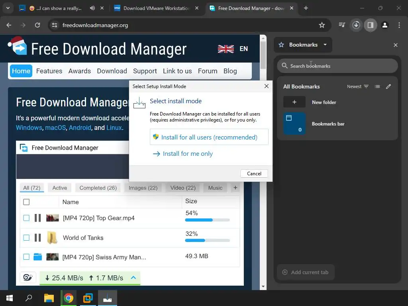The width and height of the screenshot is (408, 306).
Task: Open site information icon in address bar
Action: click(55, 25)
